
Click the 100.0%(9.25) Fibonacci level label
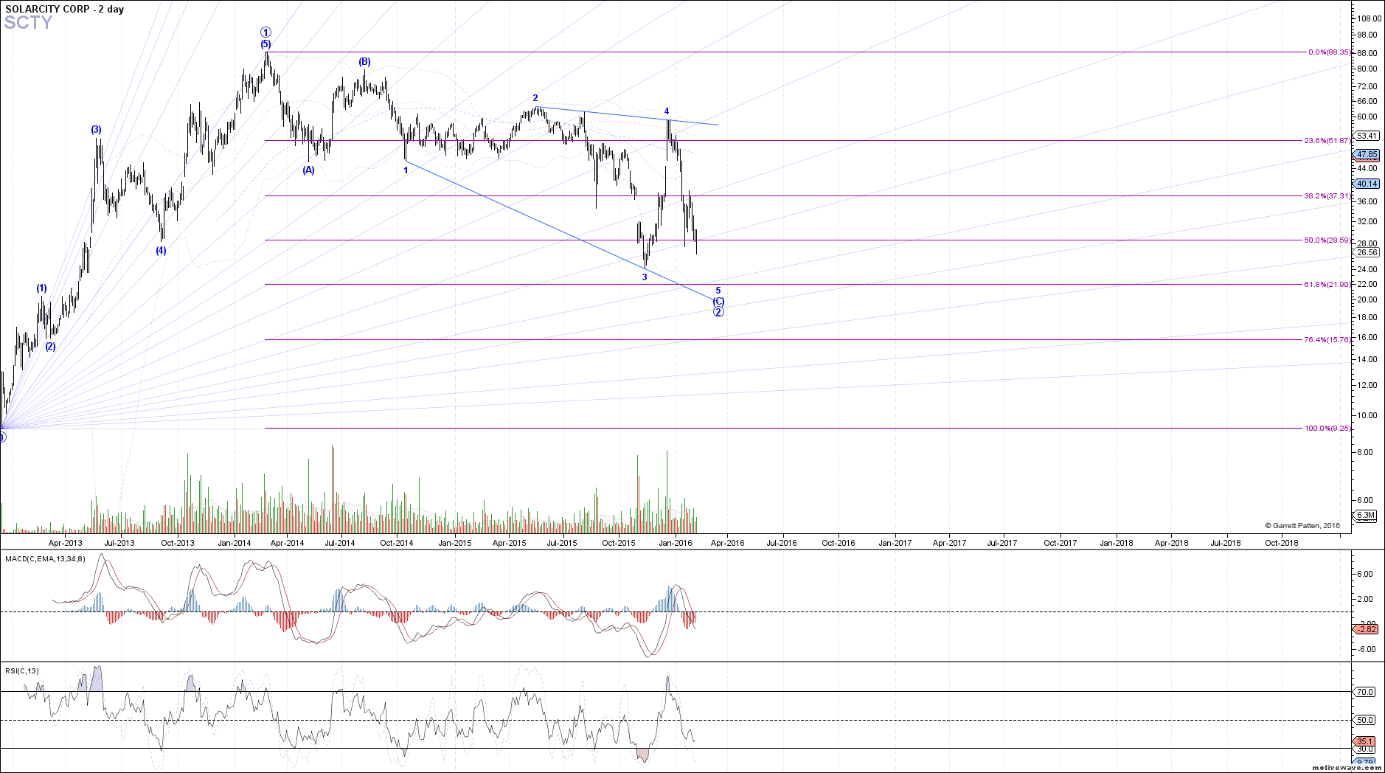point(1327,428)
